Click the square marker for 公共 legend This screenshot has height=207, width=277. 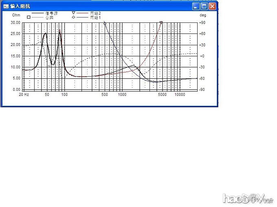[x=29, y=18]
